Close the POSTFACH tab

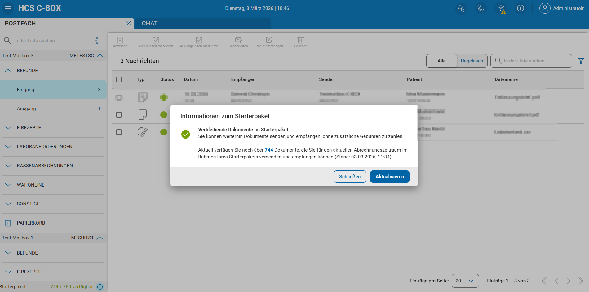tap(129, 23)
